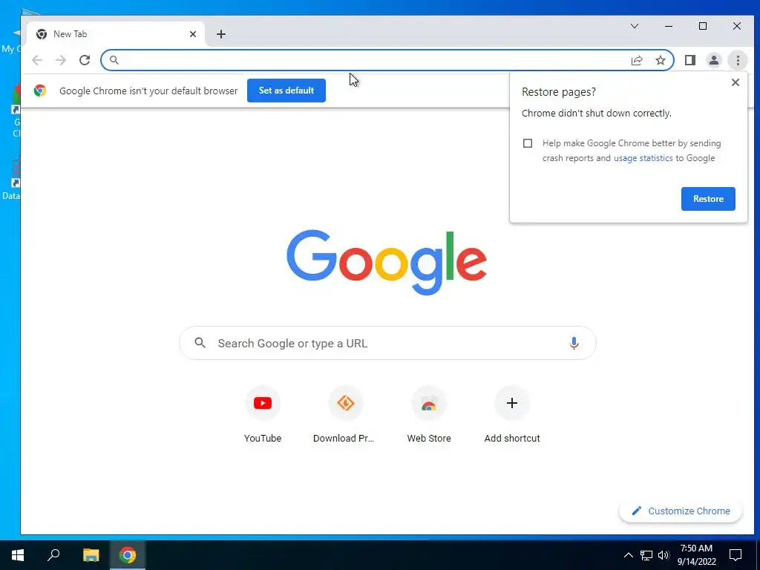Click the Chrome logo in the default browser bar
This screenshot has height=570, width=760.
point(40,91)
